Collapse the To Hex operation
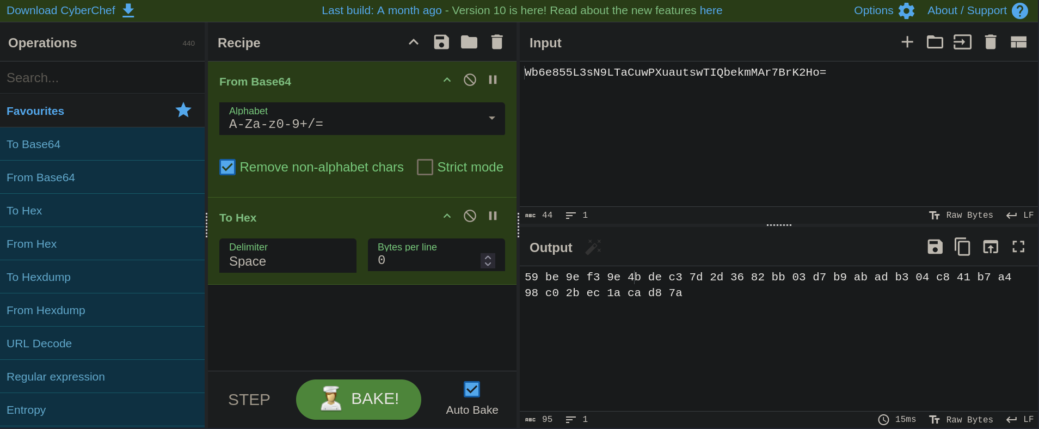Image resolution: width=1039 pixels, height=429 pixels. click(447, 216)
